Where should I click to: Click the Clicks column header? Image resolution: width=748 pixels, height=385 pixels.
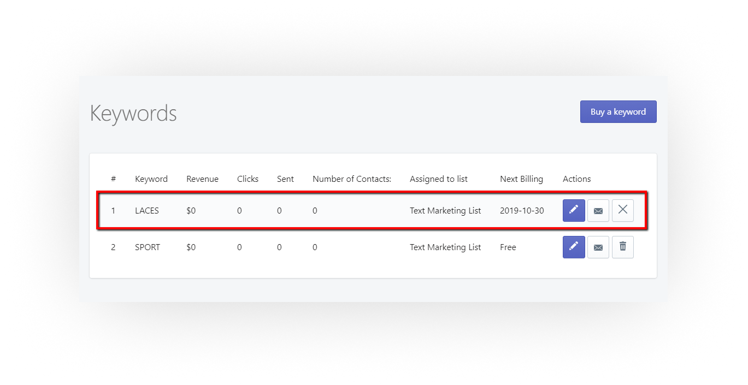click(x=248, y=179)
